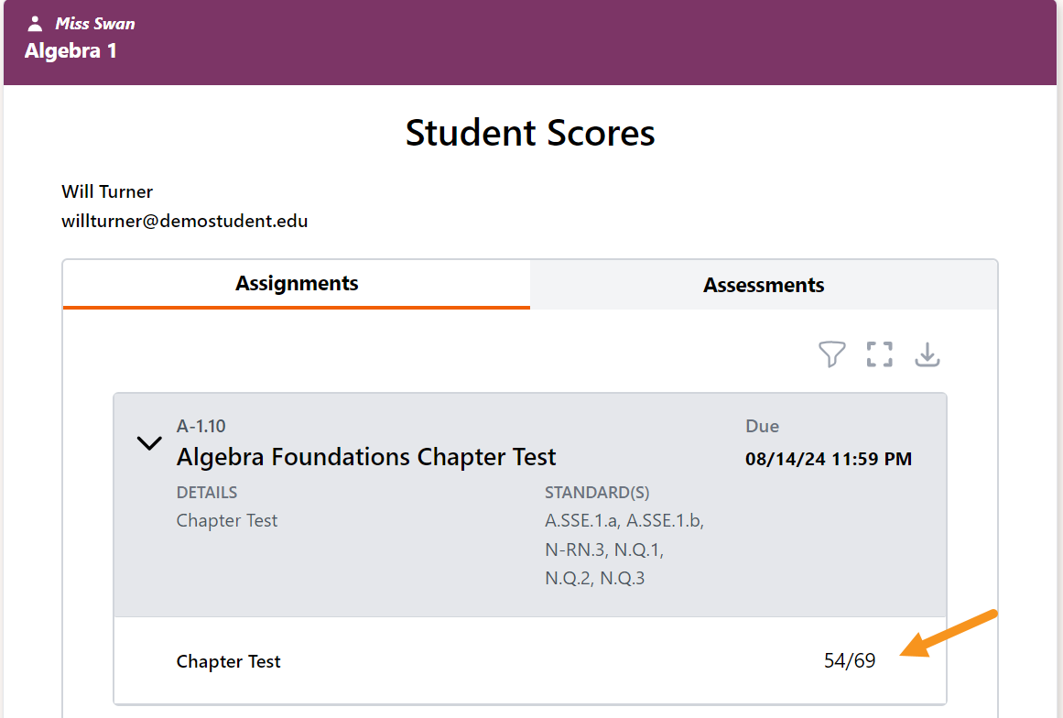Click the download scores icon
1063x718 pixels.
click(927, 354)
